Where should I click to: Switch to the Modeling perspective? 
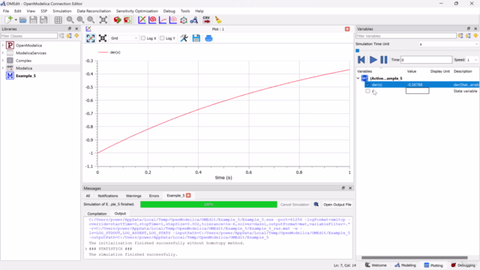point(405,265)
